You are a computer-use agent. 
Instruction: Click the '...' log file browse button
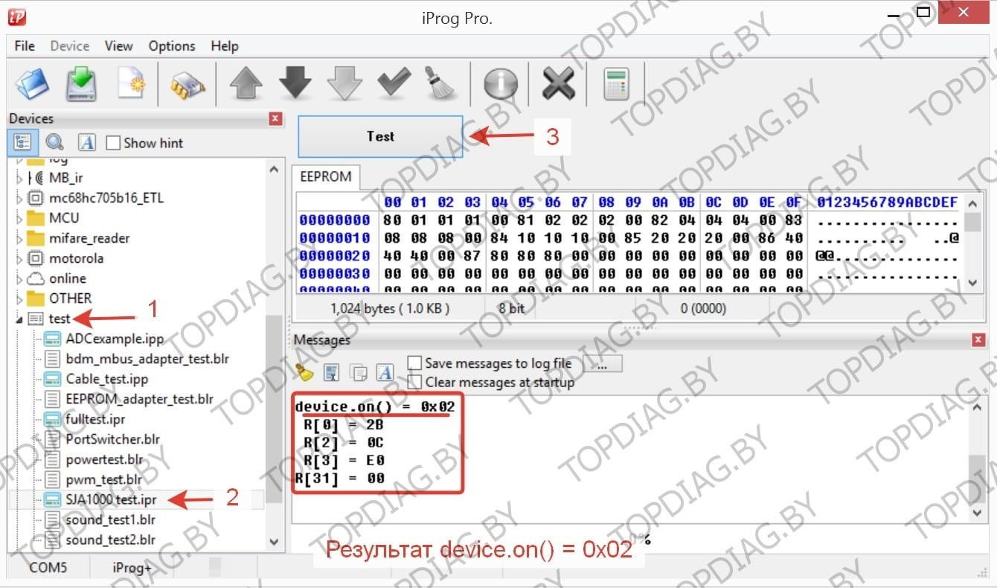click(603, 364)
